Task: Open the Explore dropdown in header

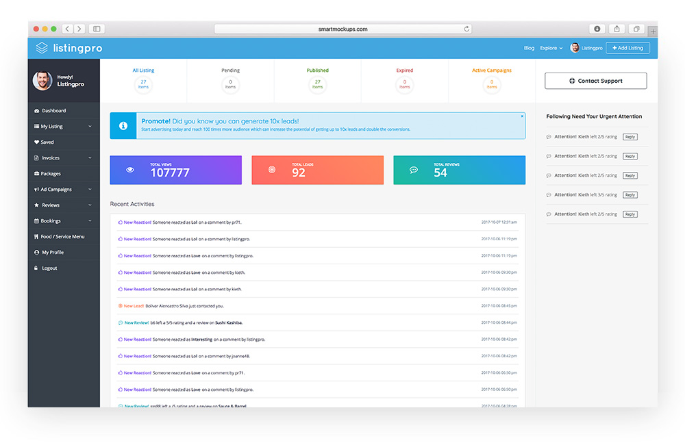Action: click(x=551, y=48)
